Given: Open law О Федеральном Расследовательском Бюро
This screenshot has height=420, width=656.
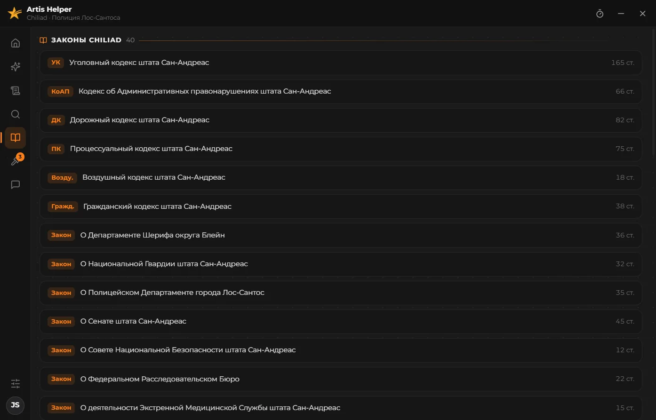Looking at the screenshot, I should 341,379.
